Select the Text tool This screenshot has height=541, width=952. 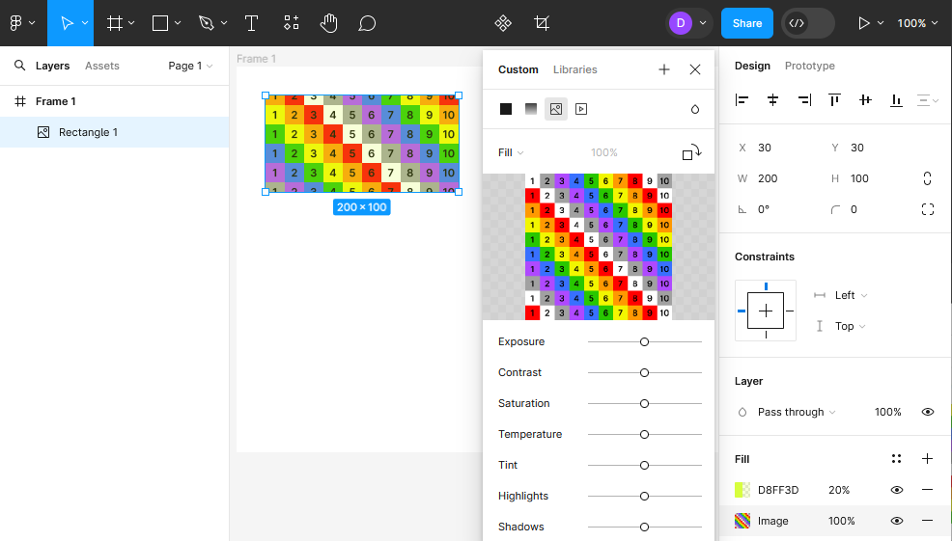click(x=251, y=23)
